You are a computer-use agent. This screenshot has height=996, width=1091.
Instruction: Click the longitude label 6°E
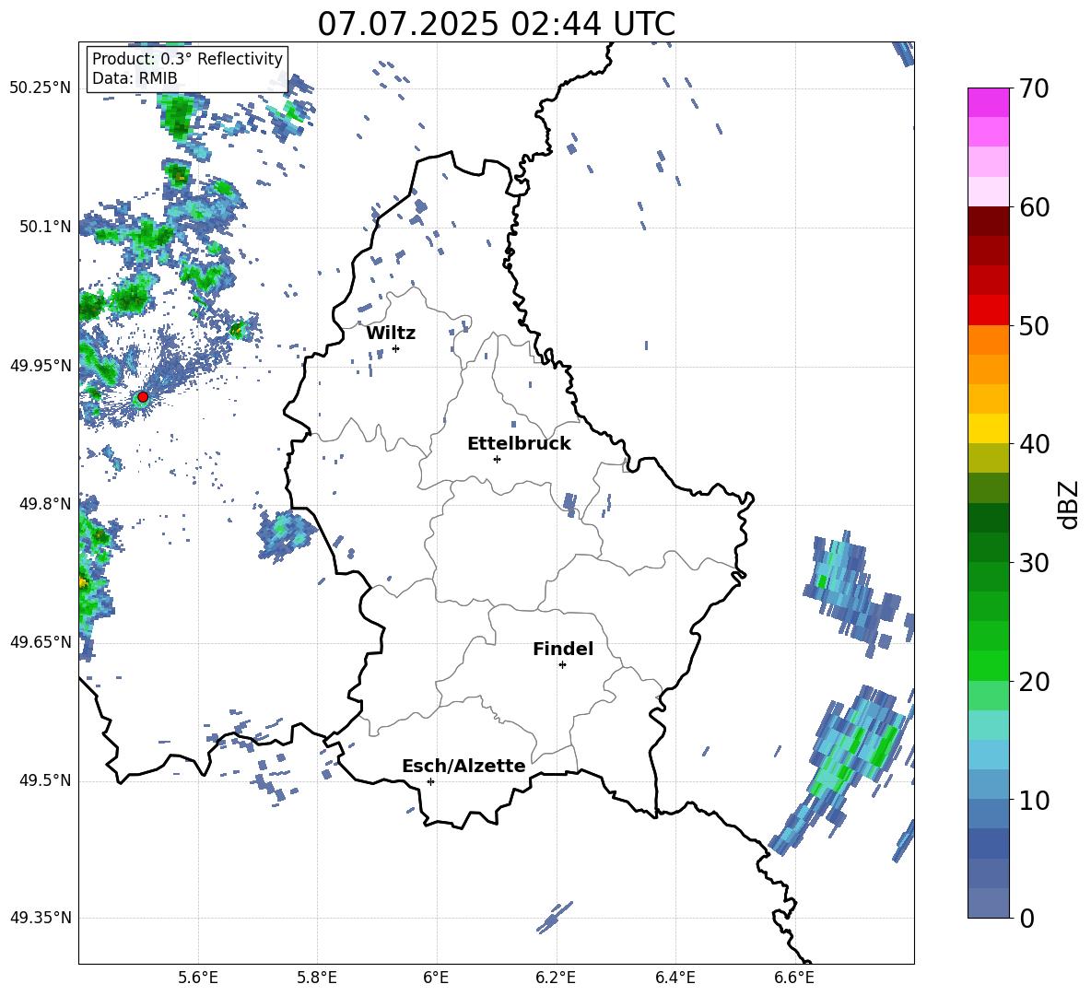(436, 978)
